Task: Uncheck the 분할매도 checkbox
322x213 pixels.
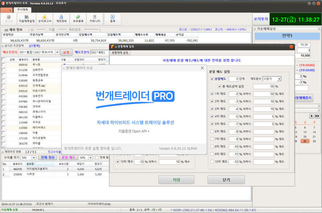Action: 212,79
